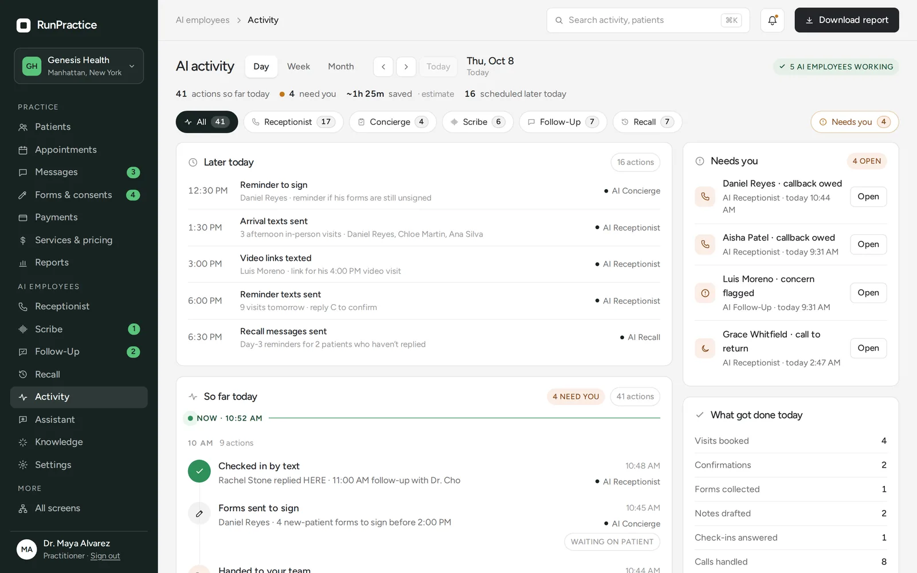Click the Download report button
This screenshot has height=573, width=917.
pos(847,20)
